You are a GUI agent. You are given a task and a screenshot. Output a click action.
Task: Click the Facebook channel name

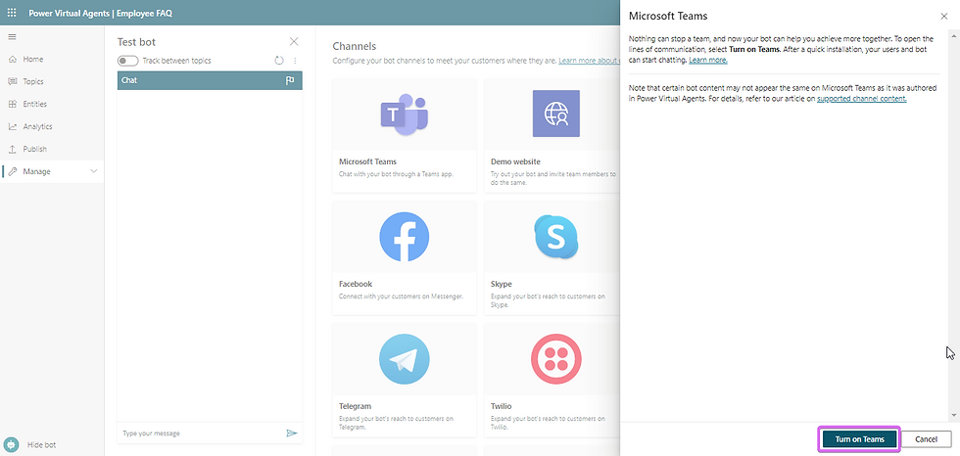click(356, 284)
